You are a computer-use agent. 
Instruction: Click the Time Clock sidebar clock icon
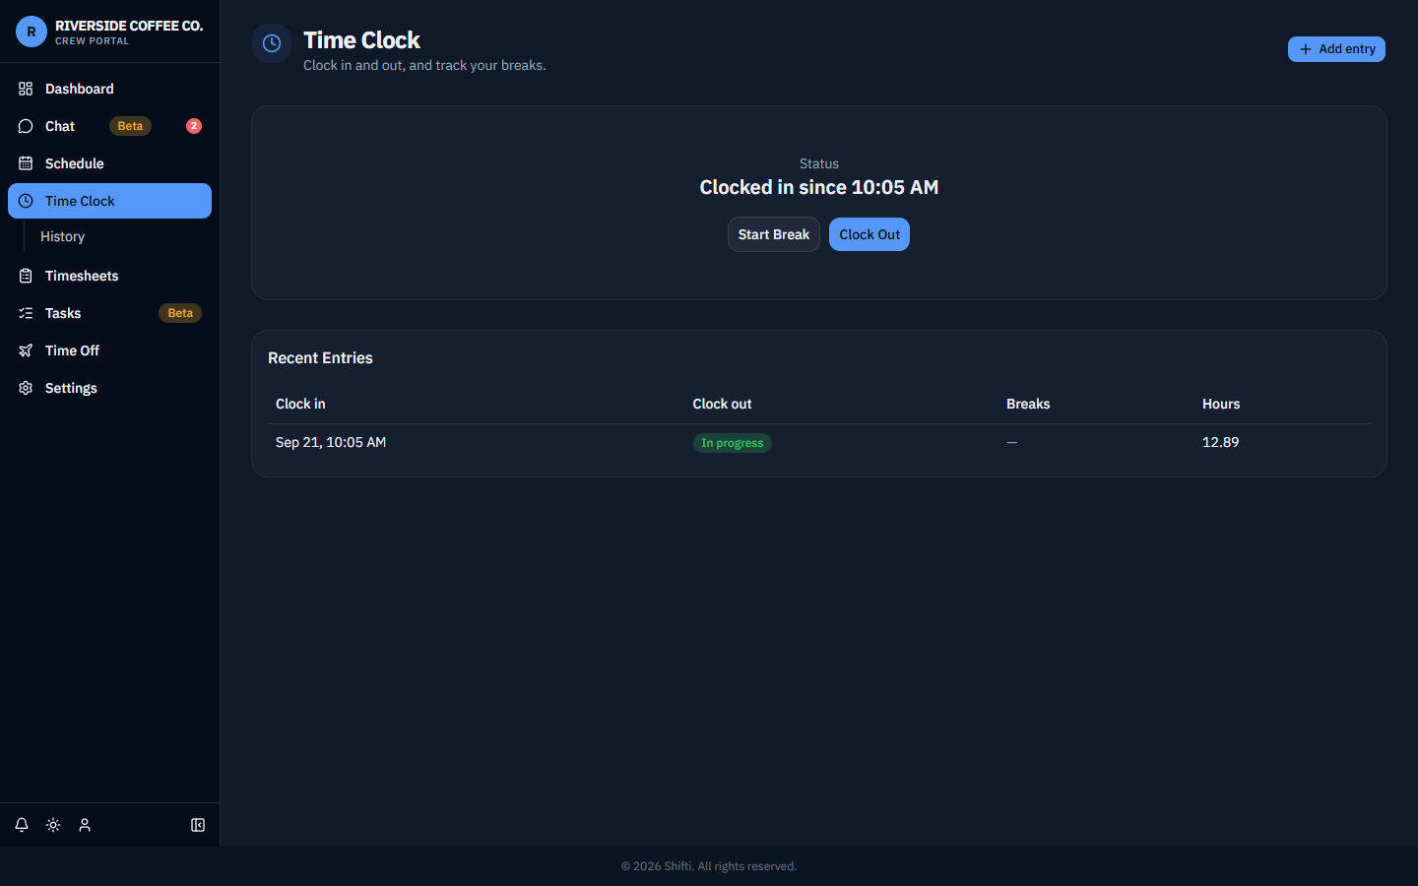pos(26,201)
